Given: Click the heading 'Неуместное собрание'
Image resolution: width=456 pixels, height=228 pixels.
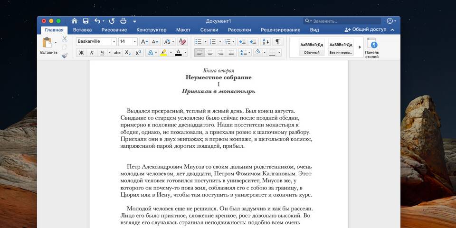Looking at the screenshot, I should tap(218, 77).
